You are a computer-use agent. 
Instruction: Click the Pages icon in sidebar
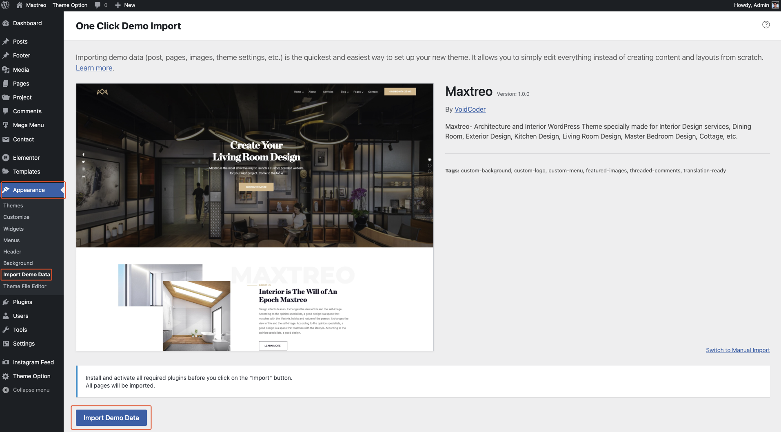point(6,84)
